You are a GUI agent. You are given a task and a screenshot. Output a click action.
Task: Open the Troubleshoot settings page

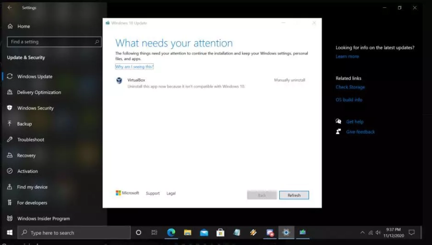click(x=31, y=140)
